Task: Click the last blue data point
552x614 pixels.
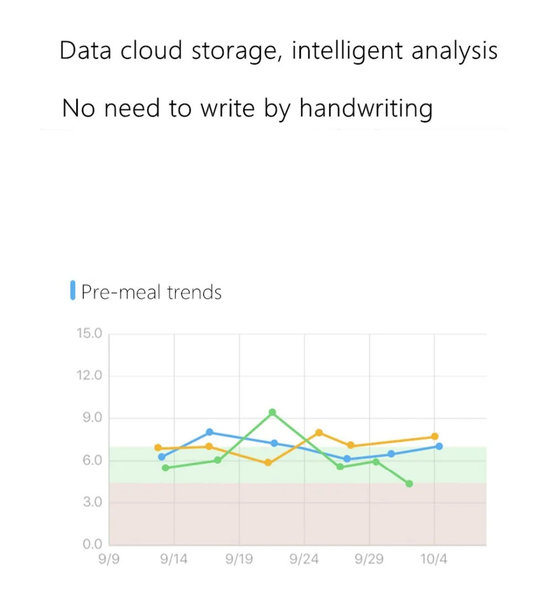Action: (439, 446)
